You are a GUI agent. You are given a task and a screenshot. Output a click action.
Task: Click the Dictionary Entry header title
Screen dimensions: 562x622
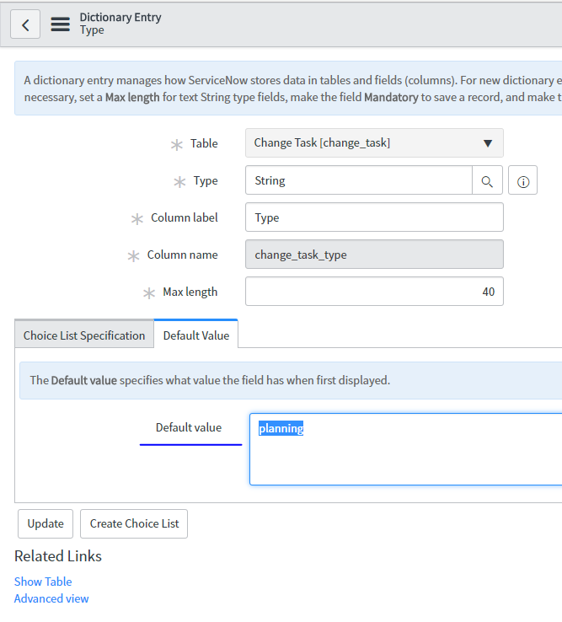[120, 18]
